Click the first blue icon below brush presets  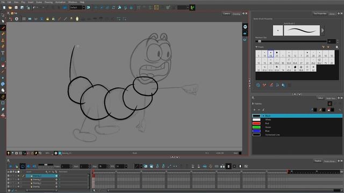coord(258,85)
